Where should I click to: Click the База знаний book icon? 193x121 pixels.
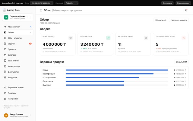(5, 60)
